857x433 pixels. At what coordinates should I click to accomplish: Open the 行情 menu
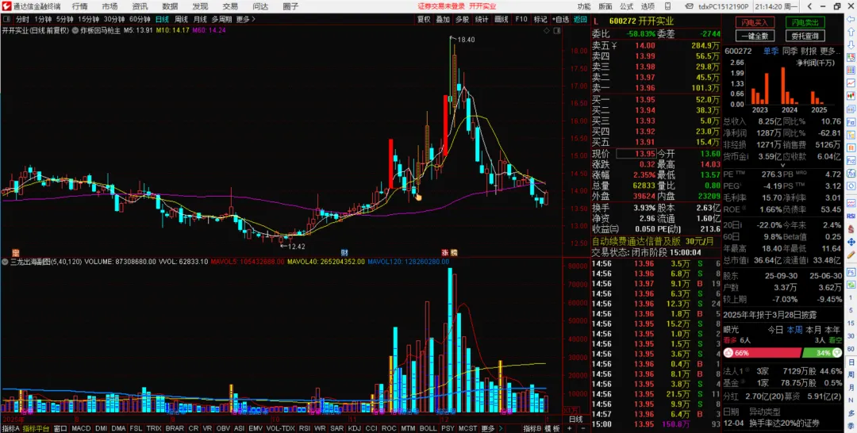tap(79, 6)
